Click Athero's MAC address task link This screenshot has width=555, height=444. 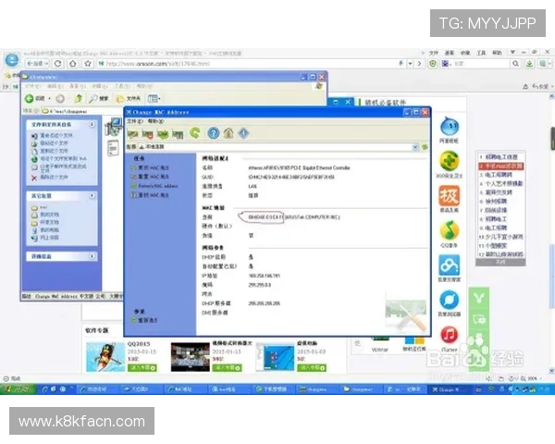tap(154, 186)
